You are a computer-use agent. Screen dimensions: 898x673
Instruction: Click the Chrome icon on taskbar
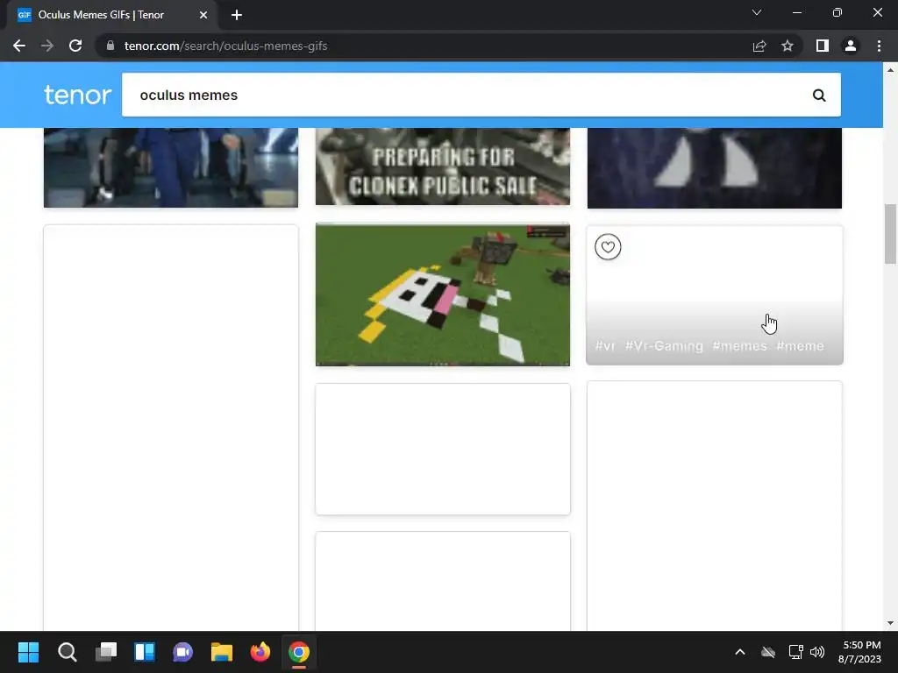(299, 652)
